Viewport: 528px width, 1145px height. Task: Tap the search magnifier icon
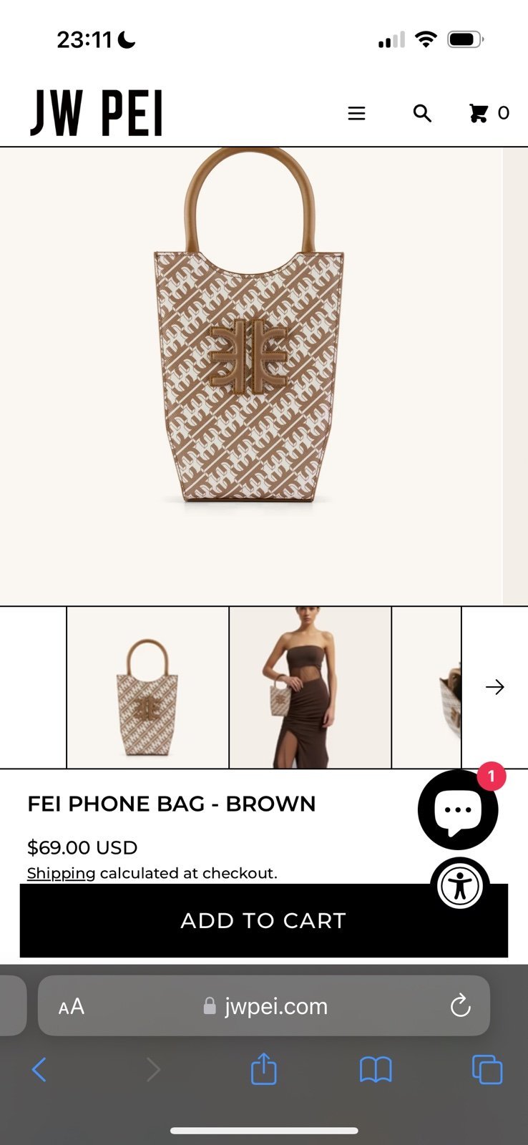click(x=422, y=113)
